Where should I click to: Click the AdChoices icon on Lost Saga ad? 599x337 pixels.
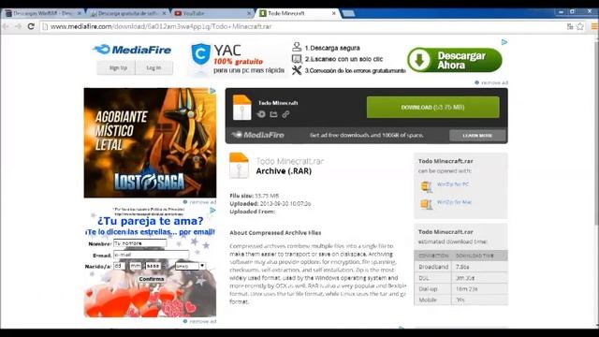tap(212, 91)
